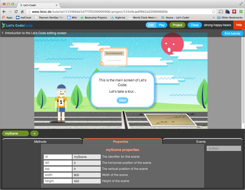The height and width of the screenshot is (190, 245).
Task: Open Chrome hamburger menu icon
Action: [241, 12]
